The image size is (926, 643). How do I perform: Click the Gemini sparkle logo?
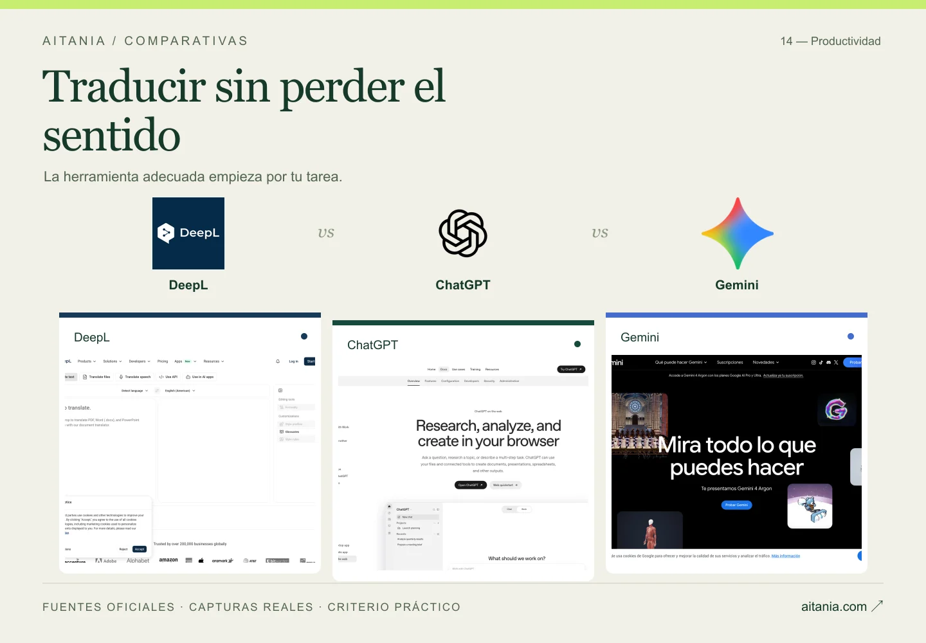coord(737,233)
